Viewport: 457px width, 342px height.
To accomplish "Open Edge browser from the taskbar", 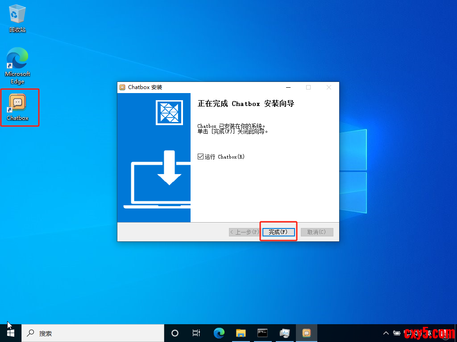I will click(219, 333).
